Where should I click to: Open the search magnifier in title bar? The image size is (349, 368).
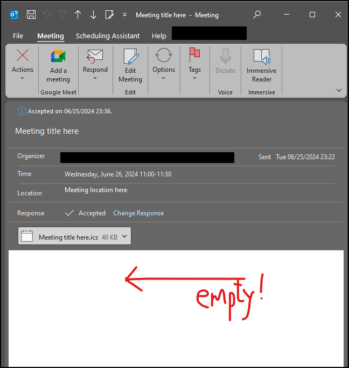[x=257, y=15]
